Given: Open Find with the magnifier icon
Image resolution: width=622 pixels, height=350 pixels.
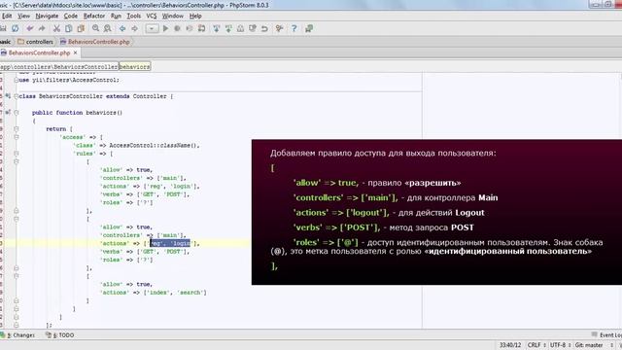Looking at the screenshot, I should 95,28.
